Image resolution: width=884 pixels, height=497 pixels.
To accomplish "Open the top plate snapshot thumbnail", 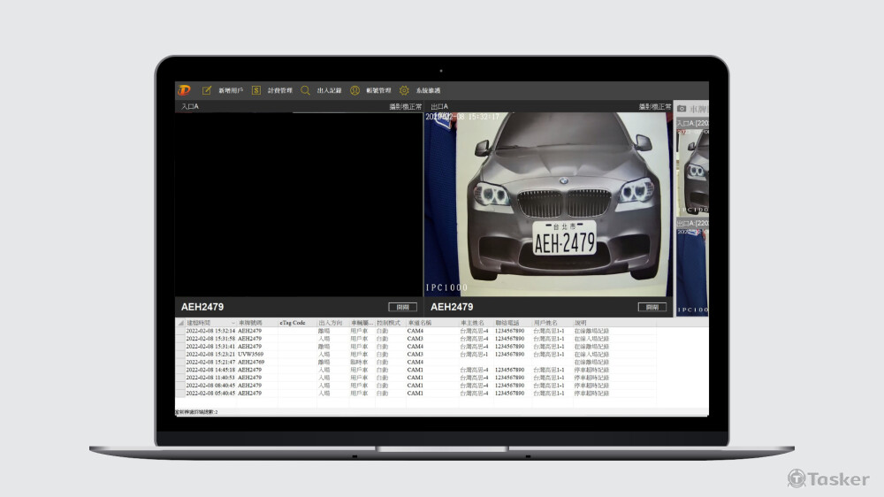I will point(693,159).
